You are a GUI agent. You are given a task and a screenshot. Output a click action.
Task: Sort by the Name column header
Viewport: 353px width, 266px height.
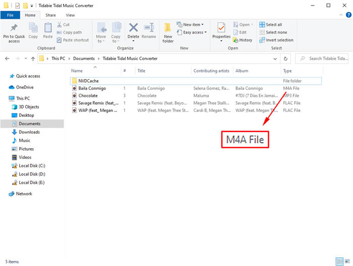(77, 71)
